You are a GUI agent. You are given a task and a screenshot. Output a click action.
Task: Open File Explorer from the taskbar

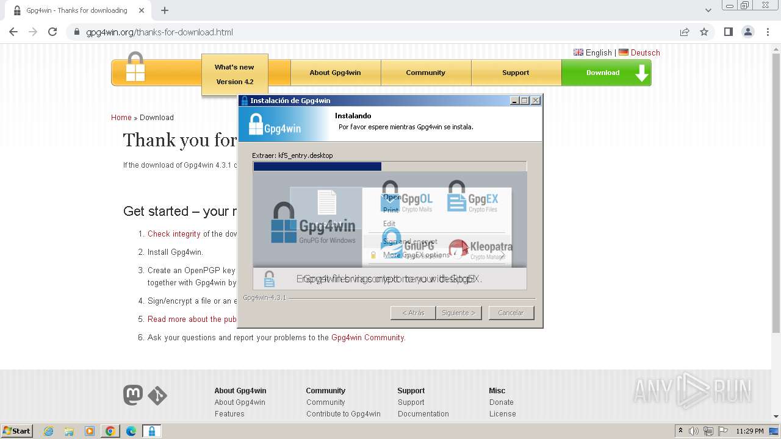pos(69,431)
